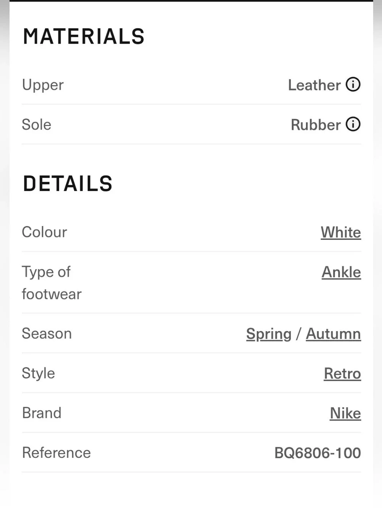The image size is (382, 508).
Task: Click the Leather value text
Action: [x=314, y=85]
